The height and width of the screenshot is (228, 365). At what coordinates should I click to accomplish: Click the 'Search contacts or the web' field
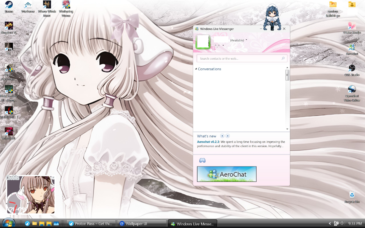click(242, 59)
